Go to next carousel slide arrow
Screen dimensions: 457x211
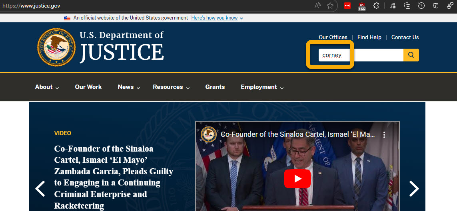click(x=414, y=189)
